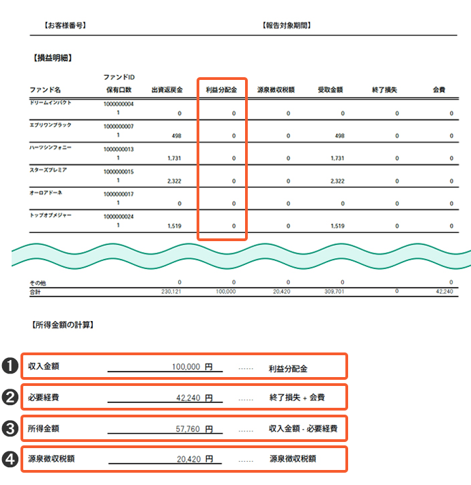Click 100,000 in the 合計 row

point(226,292)
